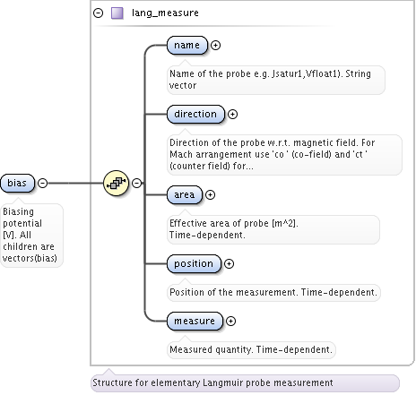The image size is (416, 395).
Task: Select the name element node
Action: pos(187,45)
